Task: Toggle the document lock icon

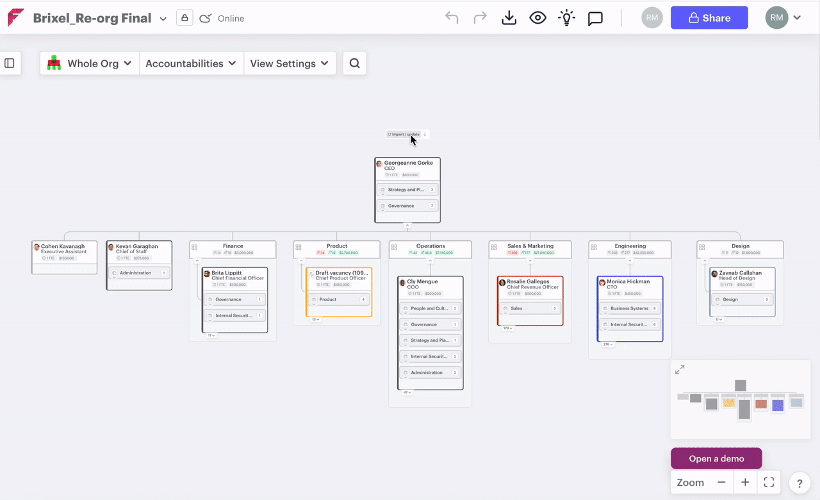Action: (x=184, y=18)
